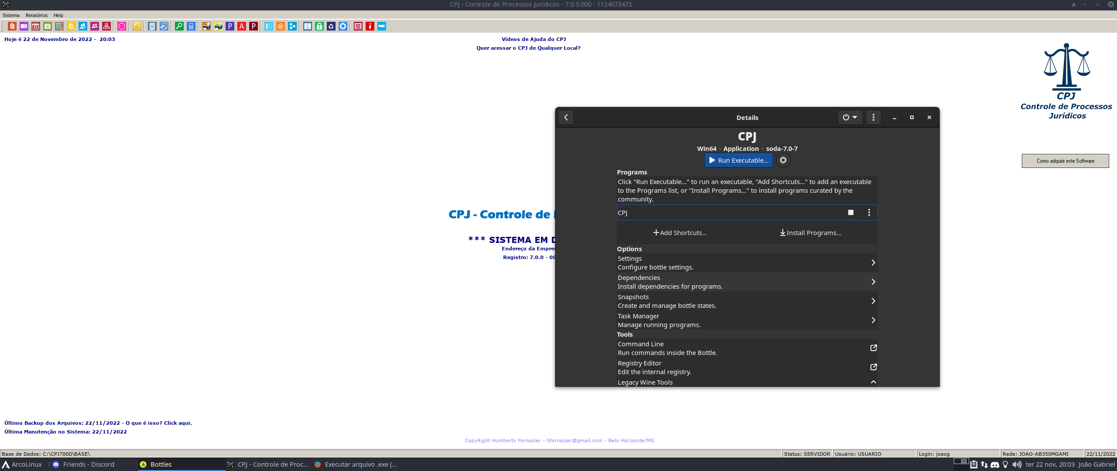Click the yellow people toolbar icon
1117x471 pixels.
pyautogui.click(x=71, y=26)
